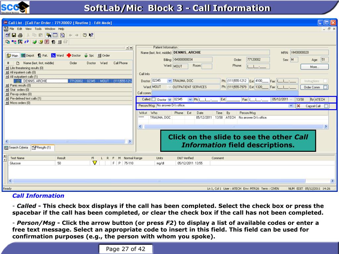The image size is (339, 254).
Task: Click the Ward view button
Action: click(58, 56)
